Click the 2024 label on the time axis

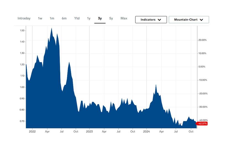click(x=147, y=132)
